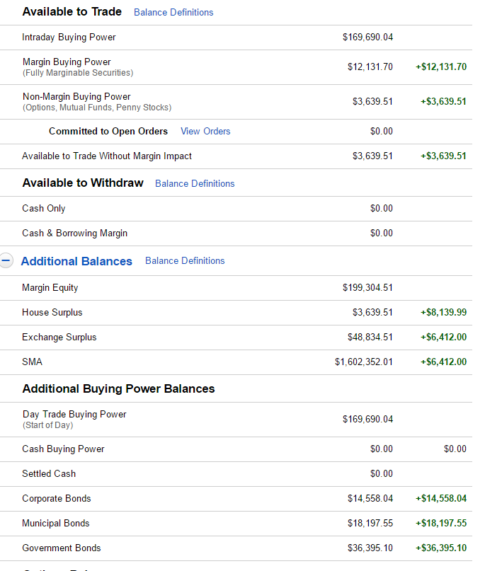485x571 pixels.
Task: Click the Cash & Borrowing Margin label
Action: [75, 233]
